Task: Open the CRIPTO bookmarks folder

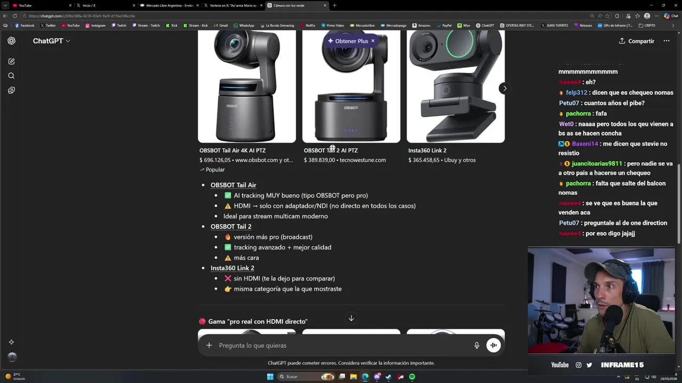Action: point(646,26)
